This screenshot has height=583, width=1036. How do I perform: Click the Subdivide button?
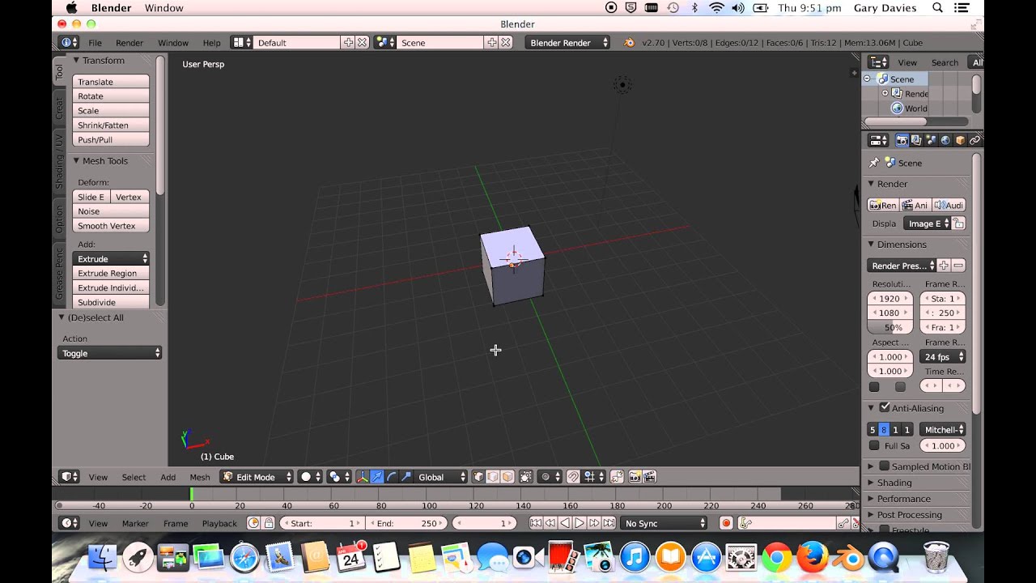pos(111,302)
